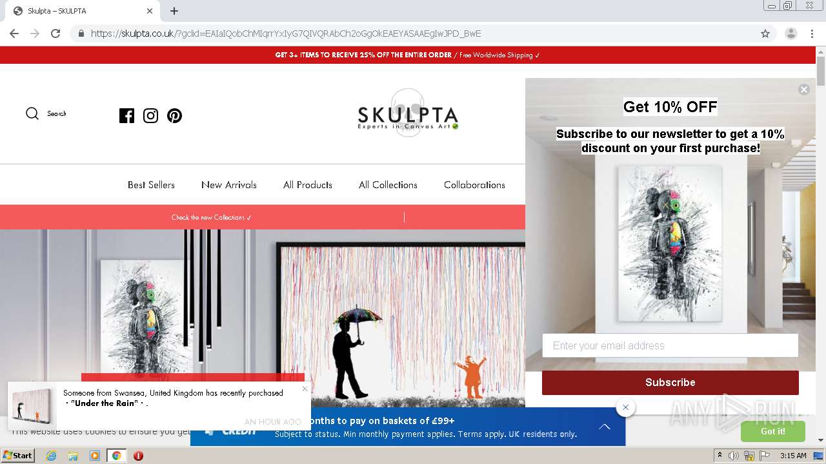Bookmark this page with the star

(765, 34)
